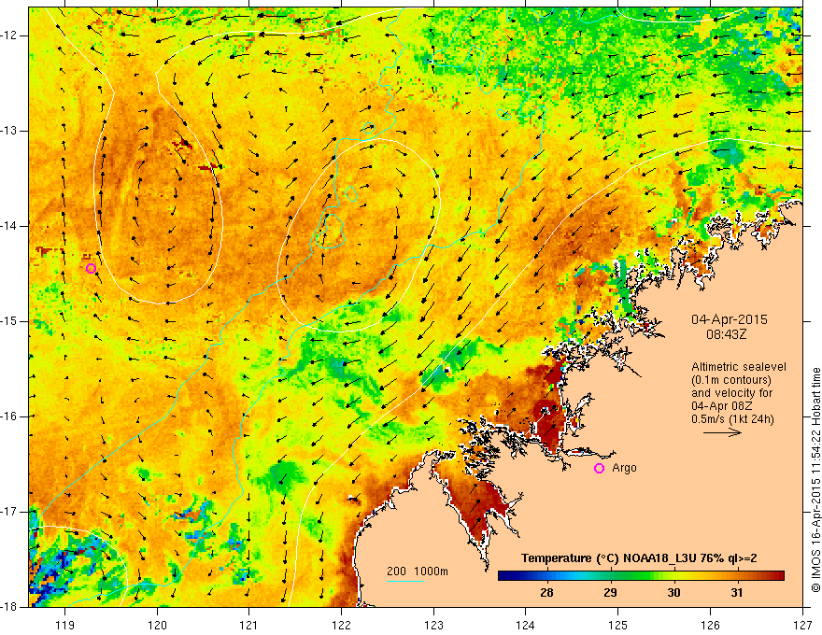Click the longitude axis label '126'

coord(710,625)
